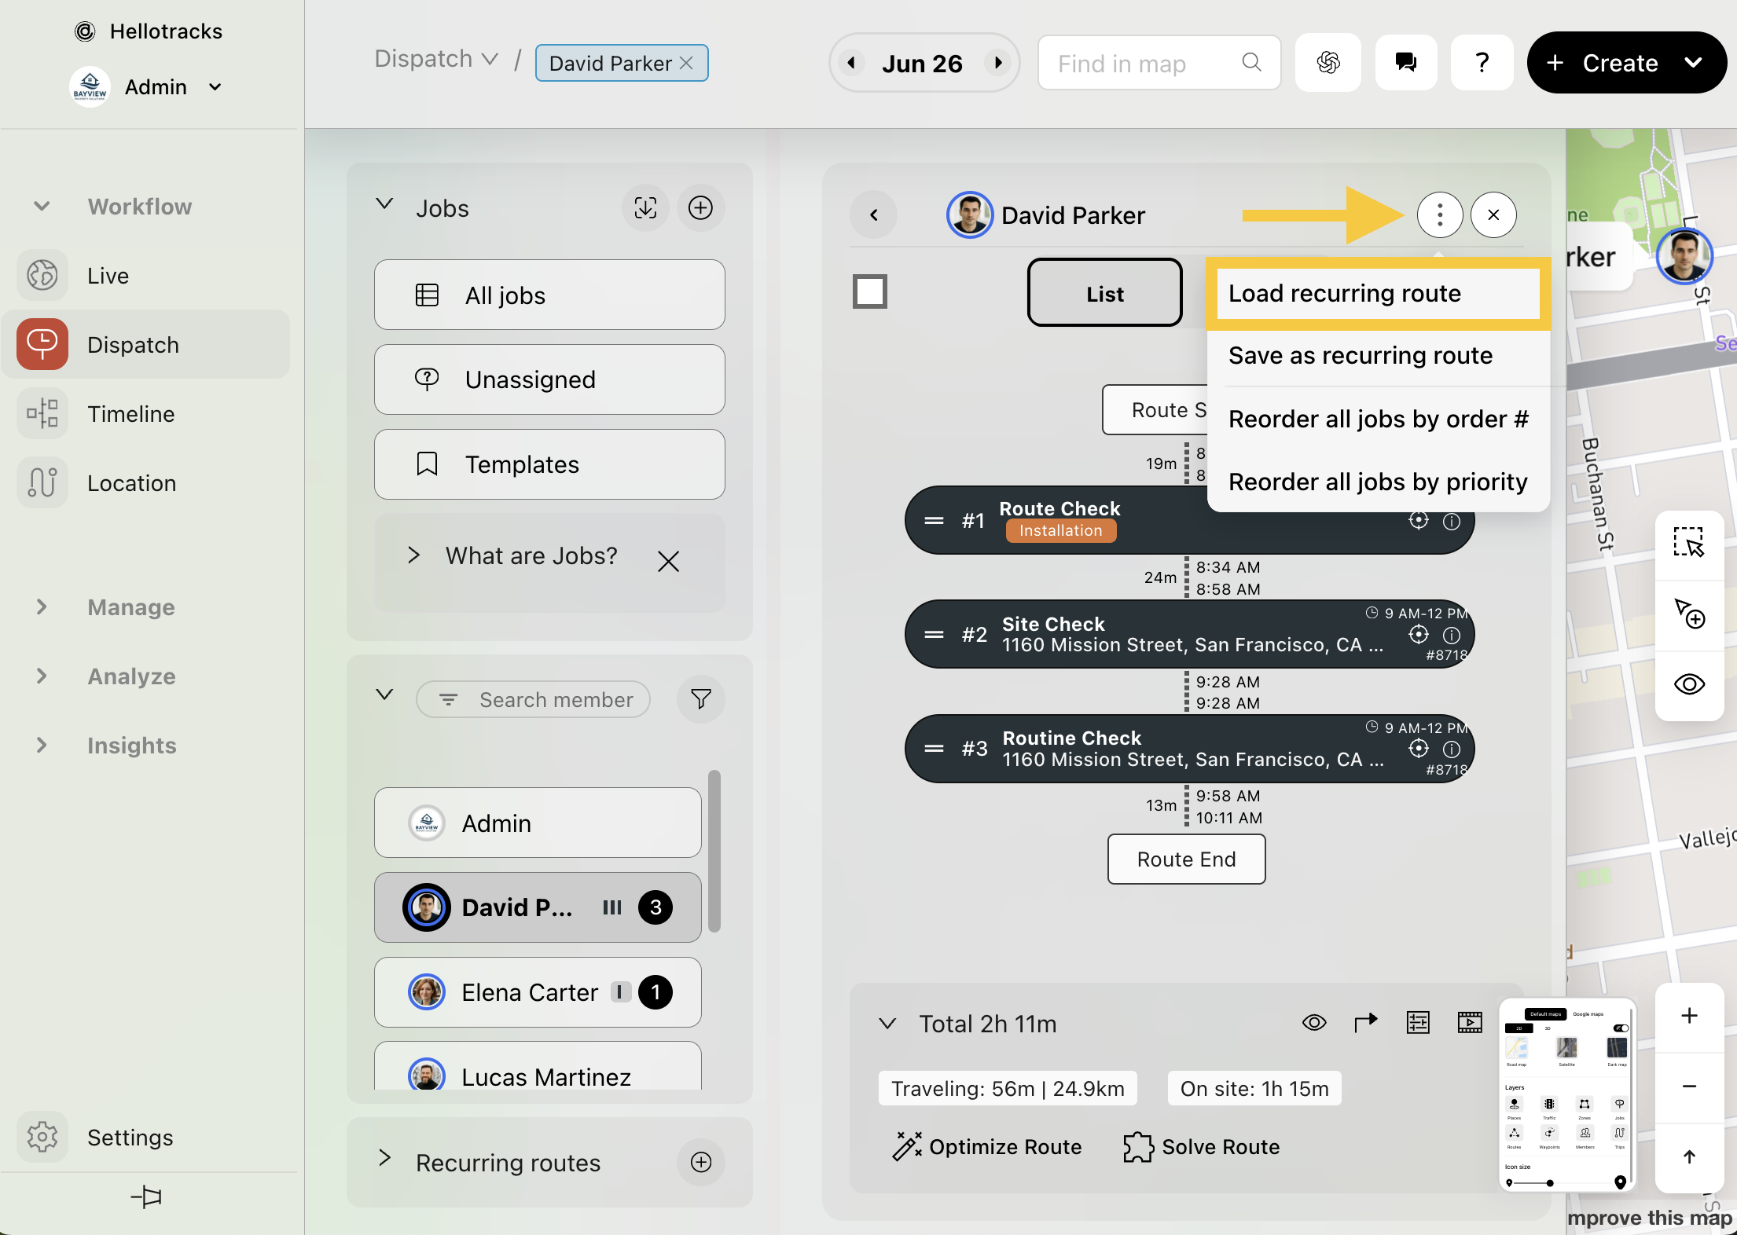Open the Timeline view
1737x1235 pixels.
tap(146, 414)
